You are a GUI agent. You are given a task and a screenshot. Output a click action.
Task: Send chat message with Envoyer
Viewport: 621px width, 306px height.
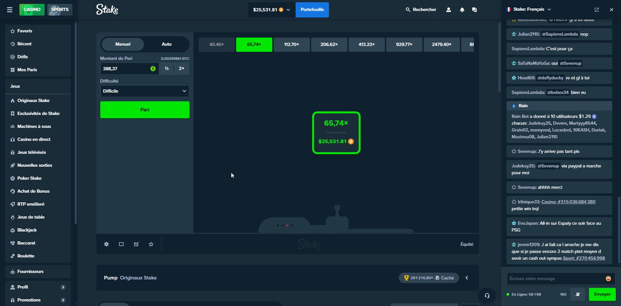pos(602,294)
